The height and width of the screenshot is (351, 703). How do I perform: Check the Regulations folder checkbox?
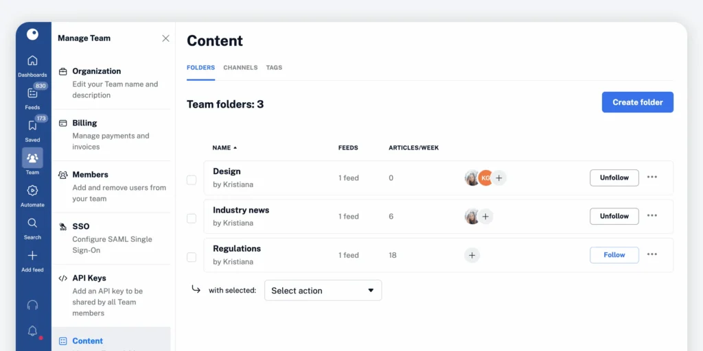(x=192, y=257)
